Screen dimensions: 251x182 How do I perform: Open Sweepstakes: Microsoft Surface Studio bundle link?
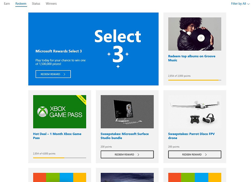[x=124, y=136]
